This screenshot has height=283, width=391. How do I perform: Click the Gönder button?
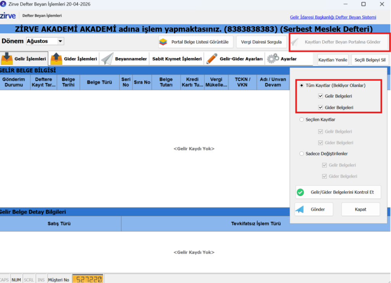click(314, 209)
